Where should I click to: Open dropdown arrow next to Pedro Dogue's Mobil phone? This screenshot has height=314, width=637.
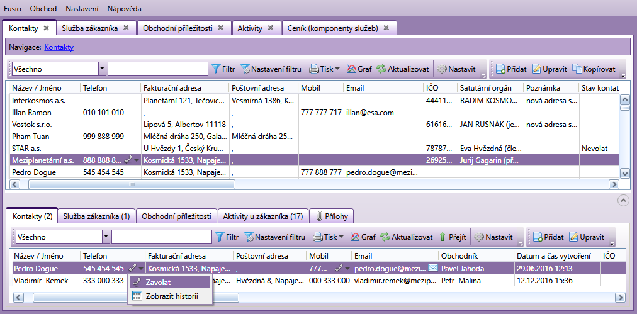(347, 268)
